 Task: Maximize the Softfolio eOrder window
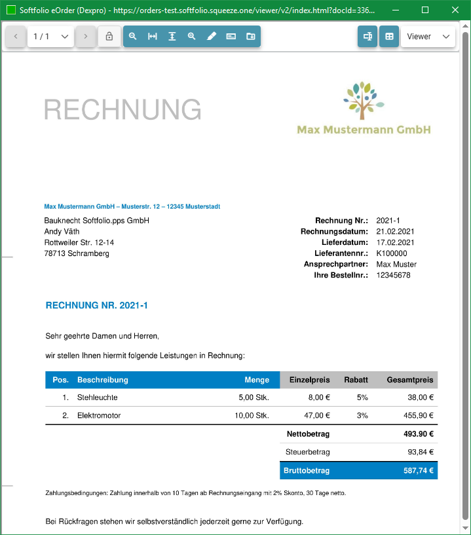(425, 10)
